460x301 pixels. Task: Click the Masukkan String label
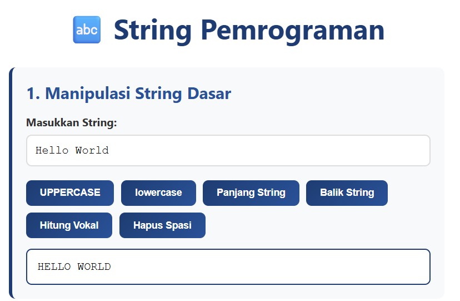(72, 122)
